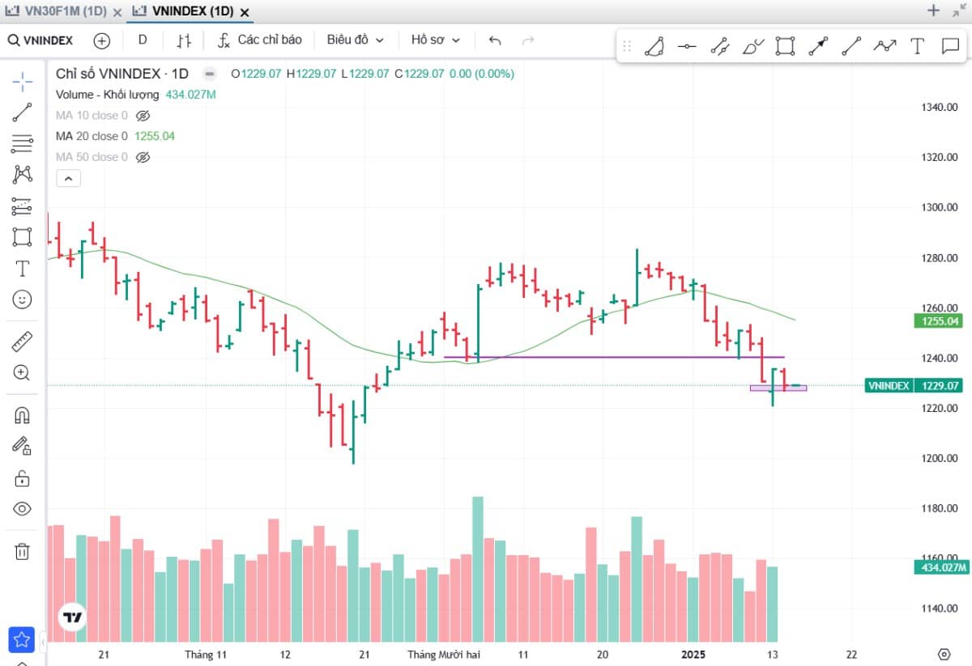Show the hidden MA 10 indicator

pyautogui.click(x=143, y=116)
